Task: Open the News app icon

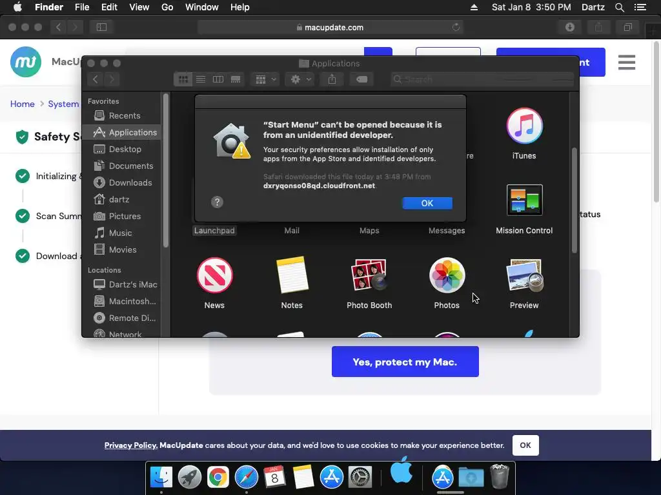Action: (x=214, y=275)
